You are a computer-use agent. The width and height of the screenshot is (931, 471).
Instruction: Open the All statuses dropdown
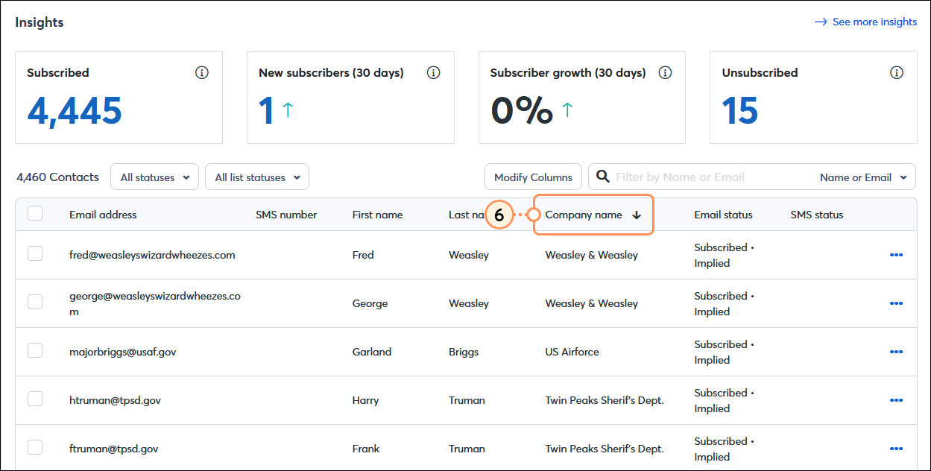click(154, 177)
